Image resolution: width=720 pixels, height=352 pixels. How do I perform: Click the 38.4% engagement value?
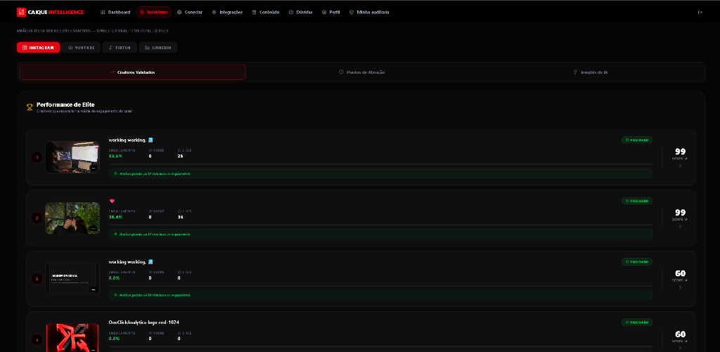click(x=115, y=217)
